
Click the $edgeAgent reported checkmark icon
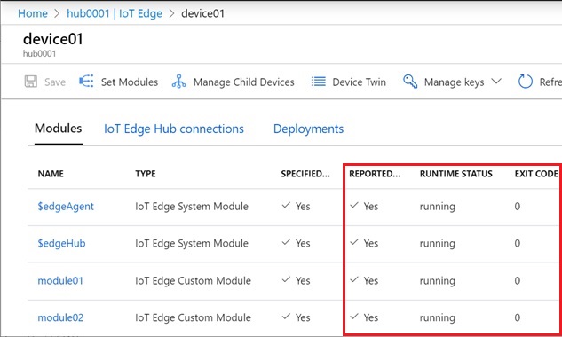tap(354, 206)
